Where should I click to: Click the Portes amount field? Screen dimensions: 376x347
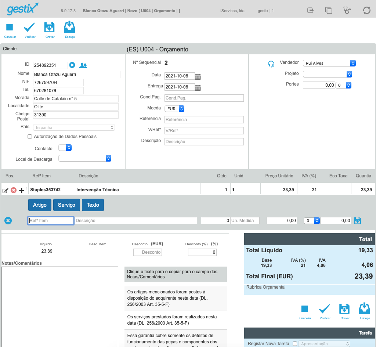pyautogui.click(x=319, y=85)
